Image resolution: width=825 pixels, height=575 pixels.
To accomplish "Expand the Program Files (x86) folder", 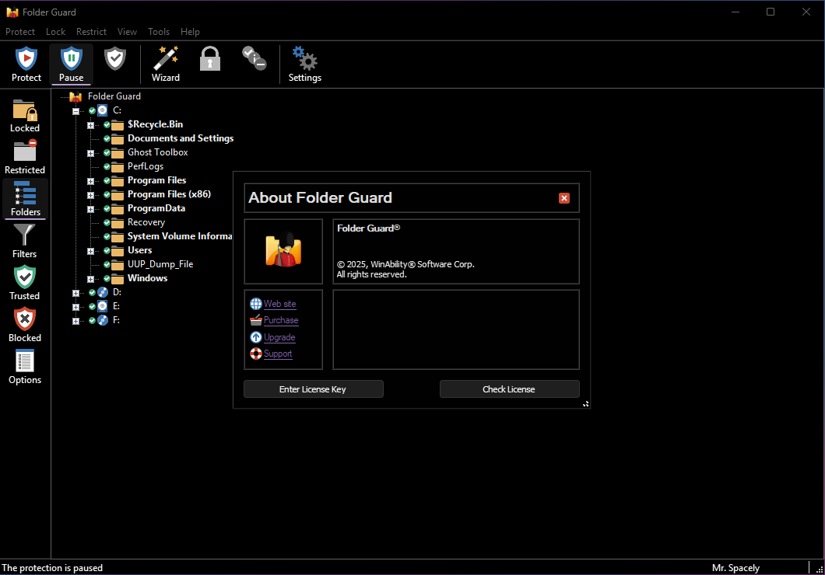I will [90, 195].
